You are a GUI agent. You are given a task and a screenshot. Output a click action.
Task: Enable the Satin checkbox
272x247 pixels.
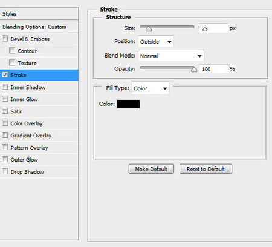[x=5, y=111]
